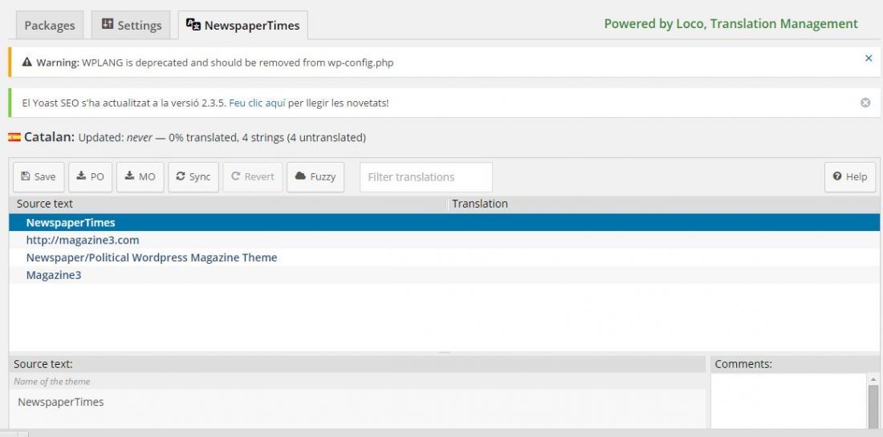This screenshot has width=883, height=437.
Task: Click the Source text column header
Action: (x=228, y=204)
